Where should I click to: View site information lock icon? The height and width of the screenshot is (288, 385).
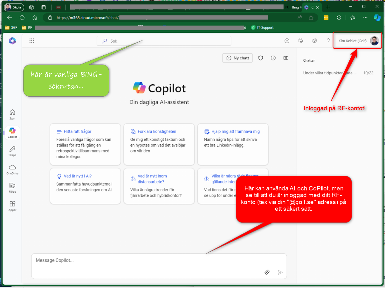50,17
